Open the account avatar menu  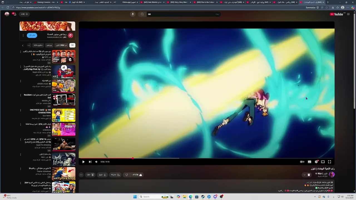tap(7, 14)
